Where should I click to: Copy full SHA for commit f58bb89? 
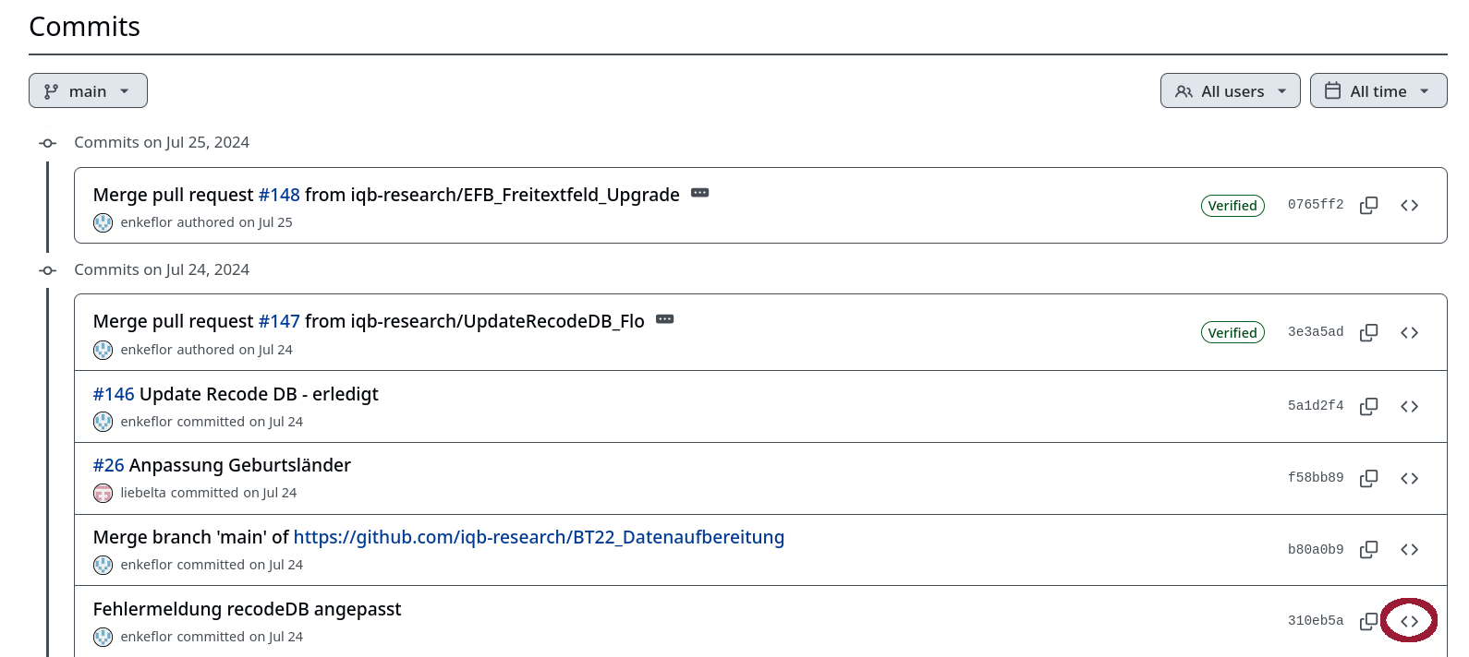[x=1368, y=478]
